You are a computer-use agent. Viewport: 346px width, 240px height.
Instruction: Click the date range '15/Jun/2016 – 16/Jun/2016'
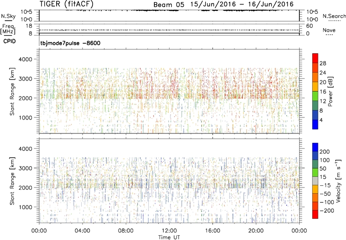pos(242,4)
